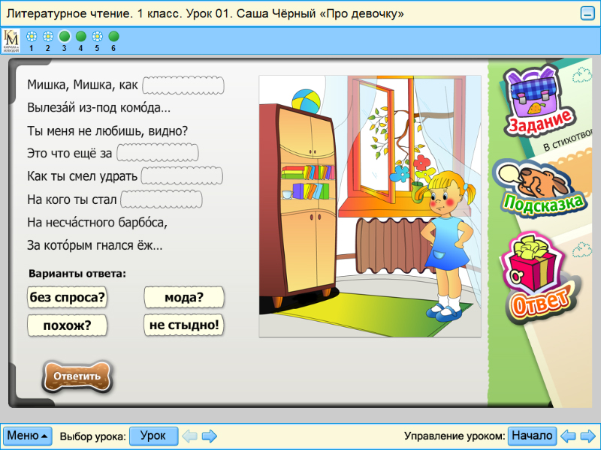Open lesson step 5 flower icon
This screenshot has width=601, height=450.
pyautogui.click(x=97, y=34)
